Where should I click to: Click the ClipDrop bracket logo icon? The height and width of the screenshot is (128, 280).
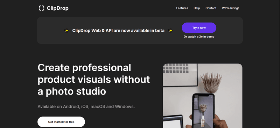coord(41,8)
